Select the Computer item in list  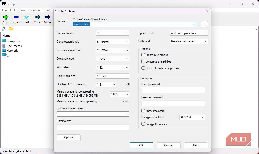click(11, 41)
